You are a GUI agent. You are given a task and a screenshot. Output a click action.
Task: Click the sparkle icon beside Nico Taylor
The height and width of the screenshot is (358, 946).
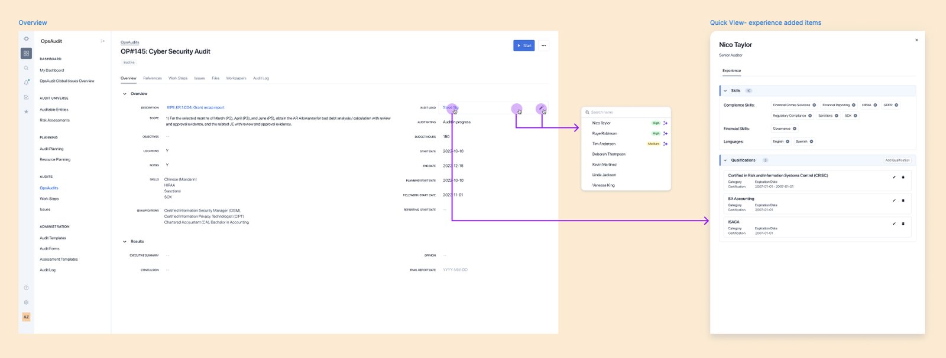[x=665, y=123]
